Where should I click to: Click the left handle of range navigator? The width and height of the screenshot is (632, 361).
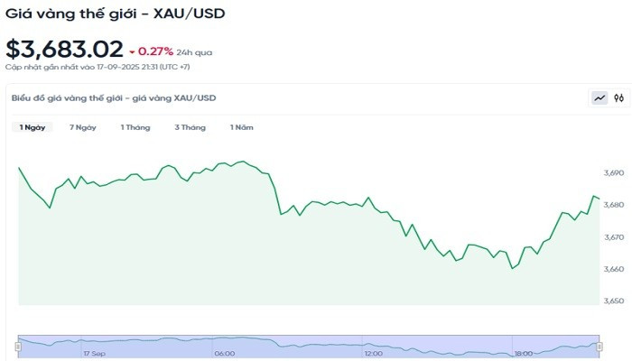click(19, 344)
